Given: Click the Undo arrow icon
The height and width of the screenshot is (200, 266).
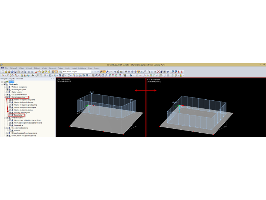Looking at the screenshot, I should coord(29,72).
